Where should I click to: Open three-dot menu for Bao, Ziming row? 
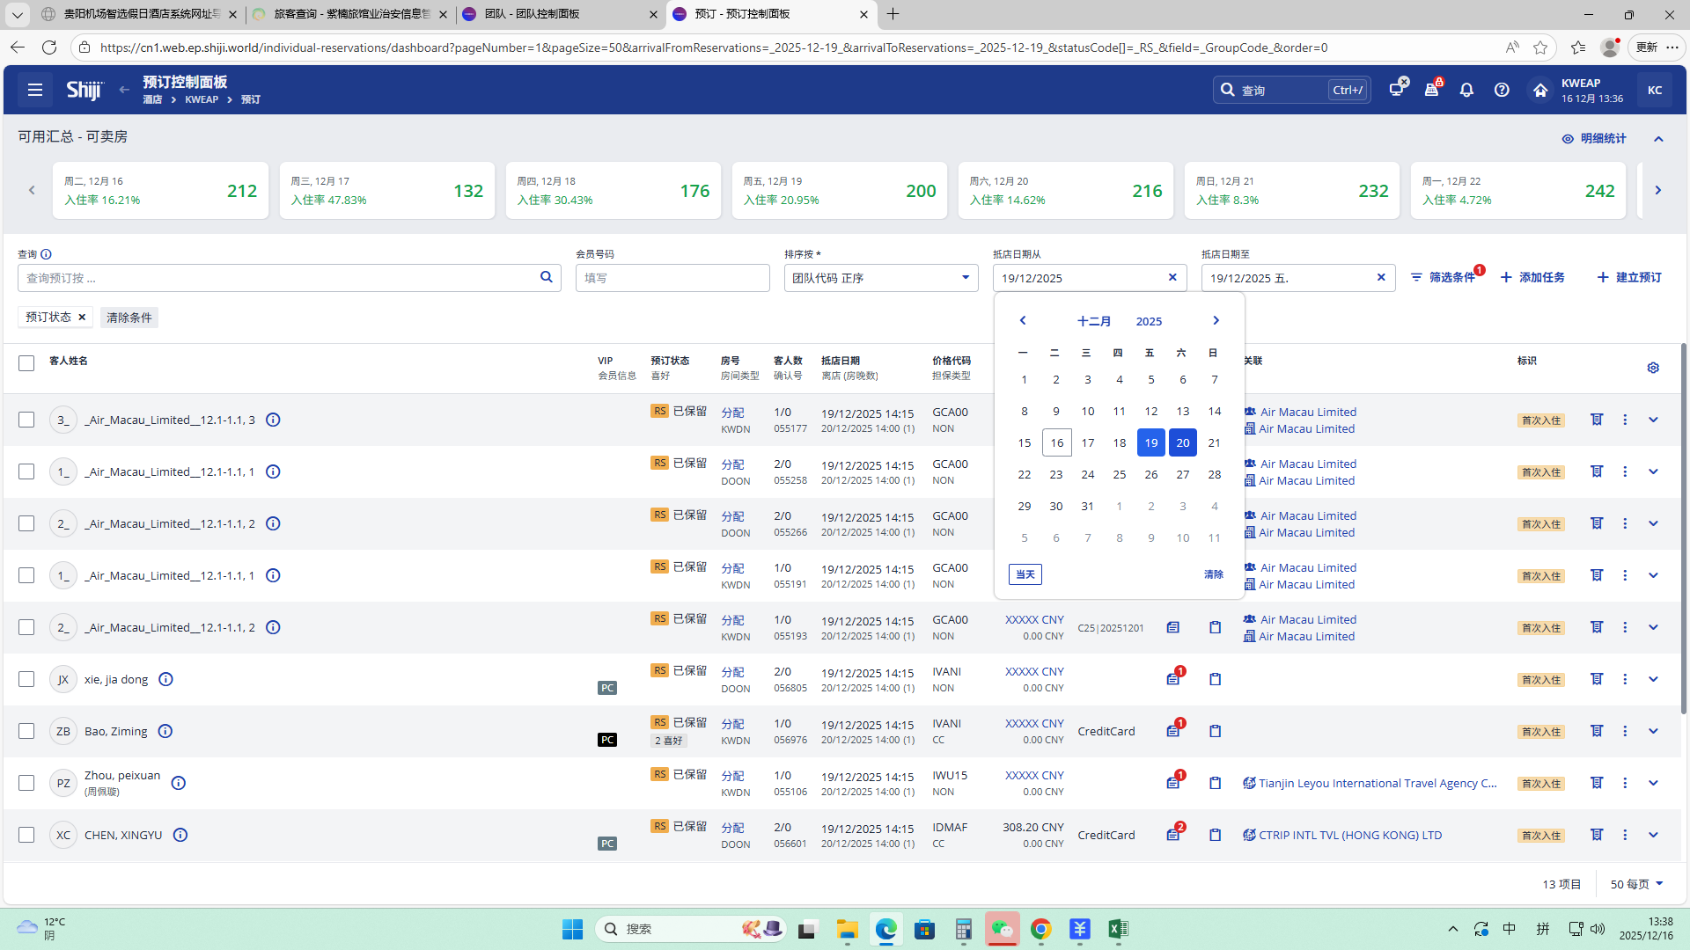coord(1625,731)
